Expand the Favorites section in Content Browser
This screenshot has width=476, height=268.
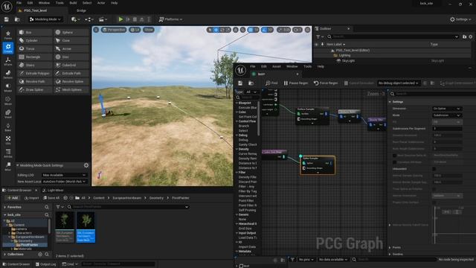tap(5, 207)
